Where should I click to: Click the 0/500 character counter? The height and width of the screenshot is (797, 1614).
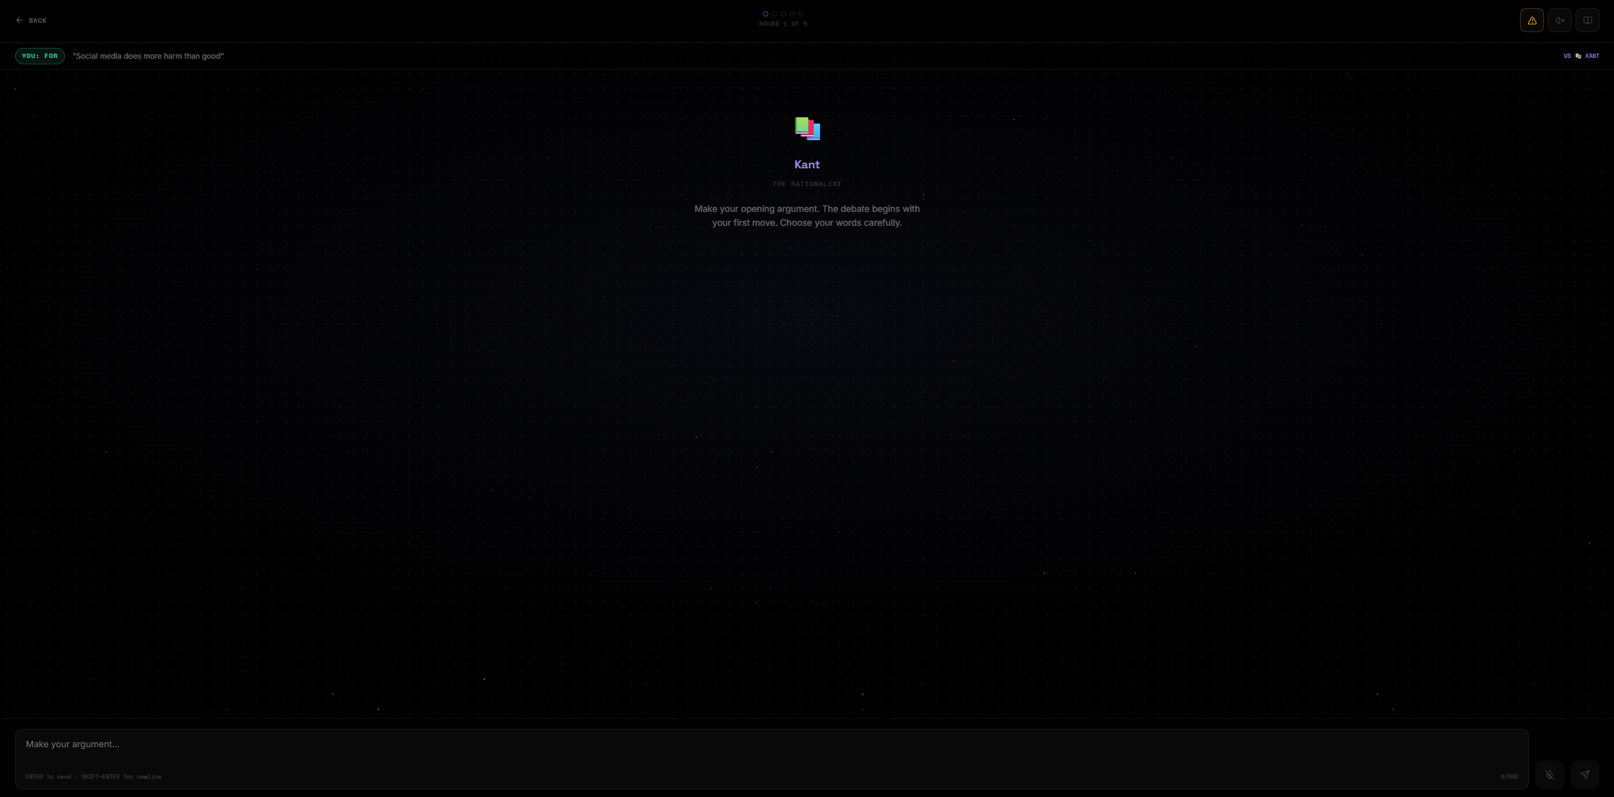tap(1509, 777)
